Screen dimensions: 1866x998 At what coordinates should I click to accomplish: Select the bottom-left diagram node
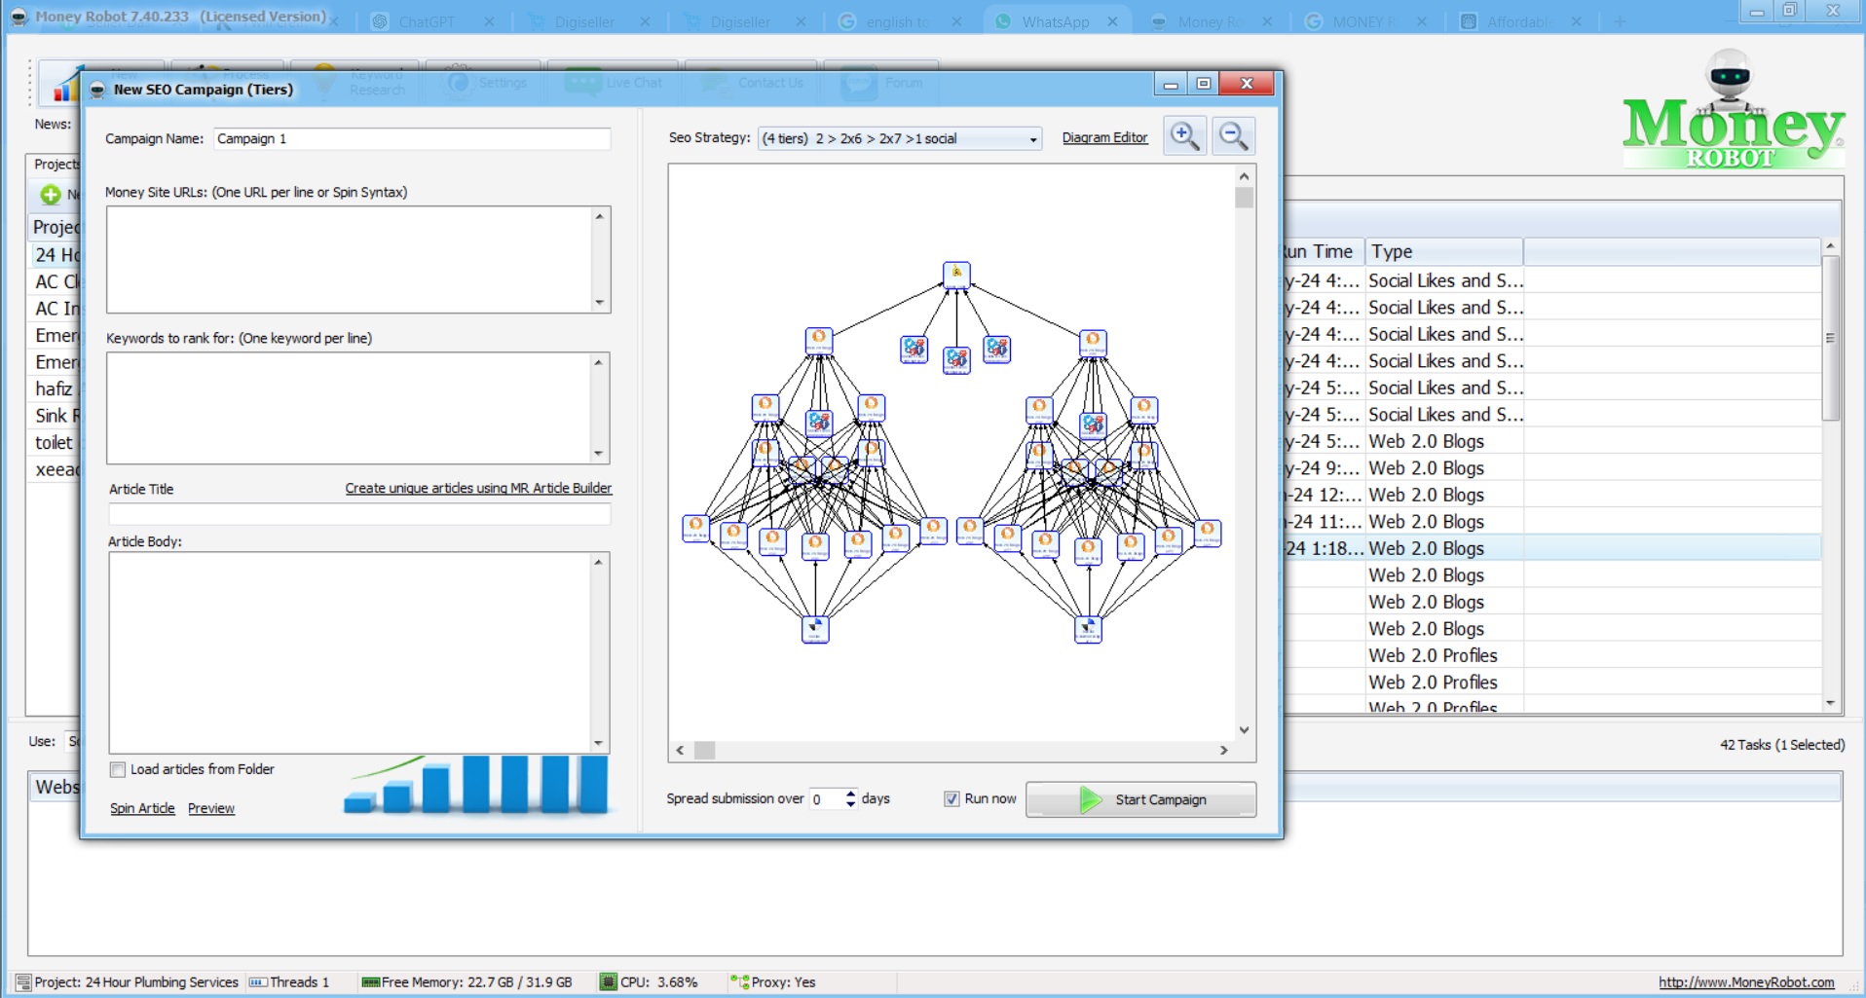pyautogui.click(x=815, y=629)
